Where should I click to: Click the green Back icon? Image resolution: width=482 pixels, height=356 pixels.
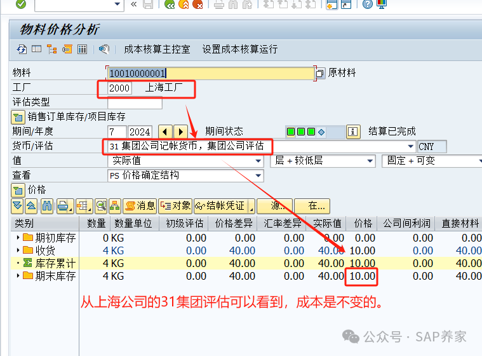(170, 4)
